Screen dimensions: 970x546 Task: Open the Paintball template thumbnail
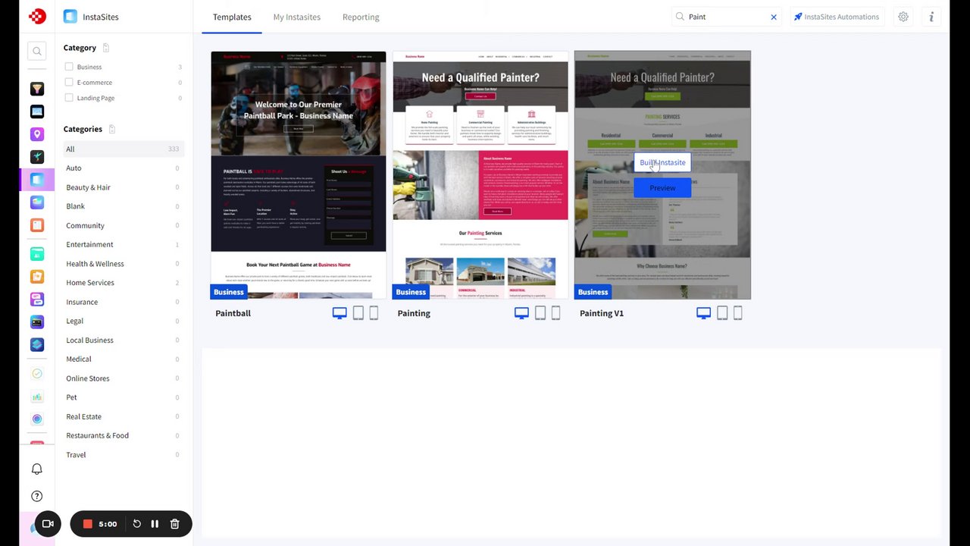point(299,175)
